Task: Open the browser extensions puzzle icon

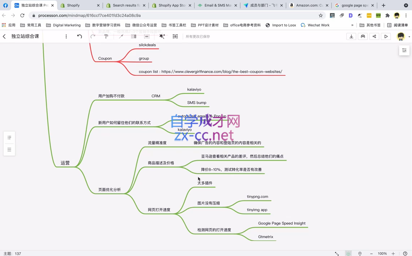Action: [387, 15]
